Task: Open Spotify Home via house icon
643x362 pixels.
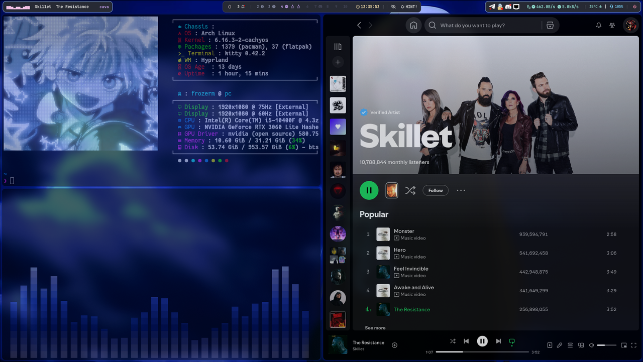Action: pos(413,25)
